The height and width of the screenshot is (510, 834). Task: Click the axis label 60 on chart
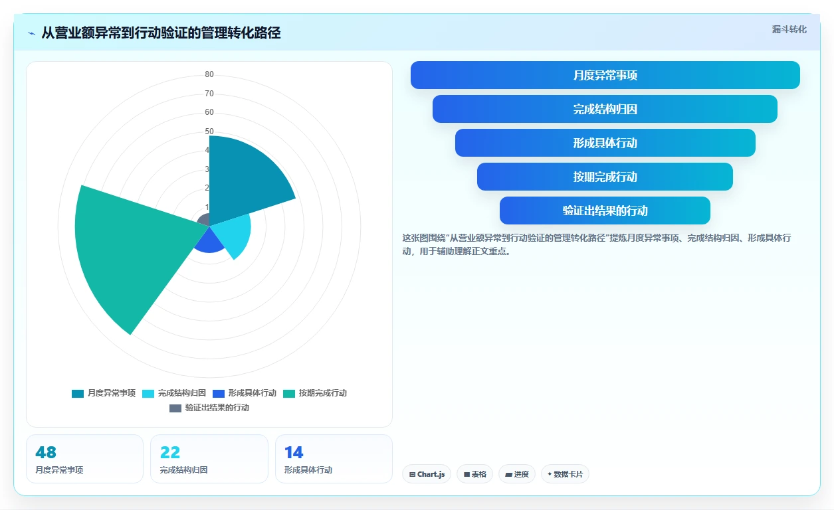click(209, 112)
